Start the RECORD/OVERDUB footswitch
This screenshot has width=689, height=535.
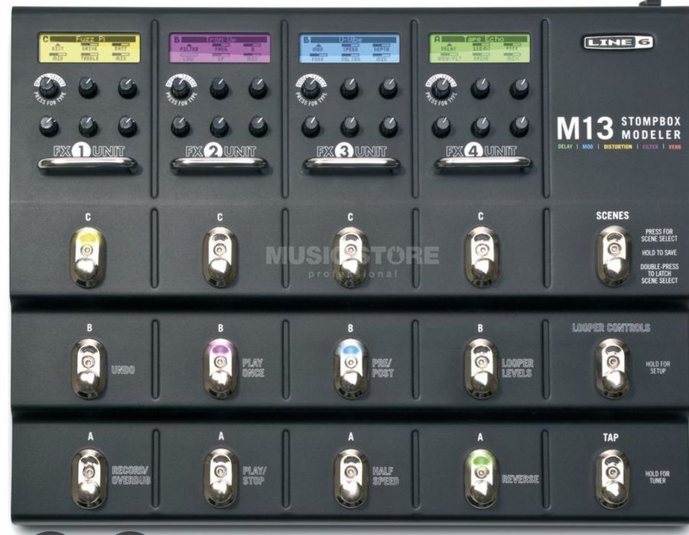pos(89,478)
